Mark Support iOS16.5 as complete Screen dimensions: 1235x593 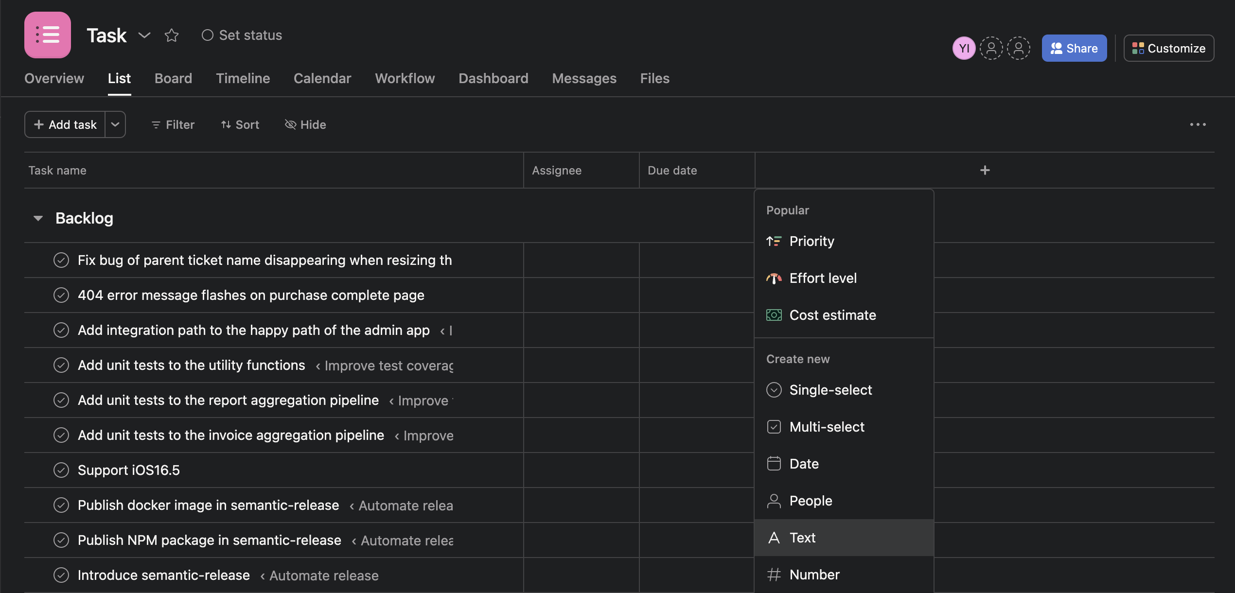pos(61,470)
